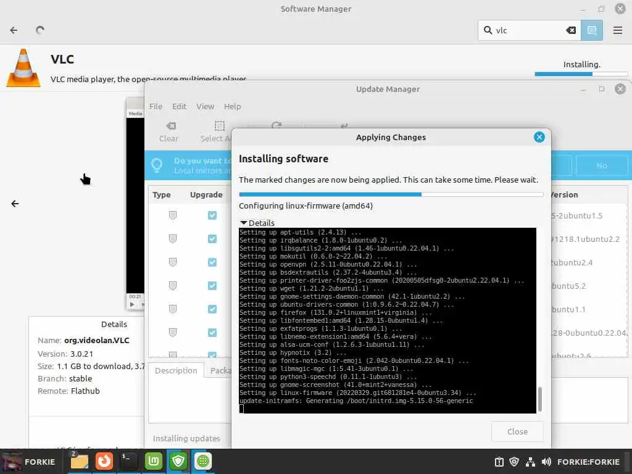This screenshot has width=632, height=474.
Task: Open the file manager from taskbar
Action: (x=79, y=462)
